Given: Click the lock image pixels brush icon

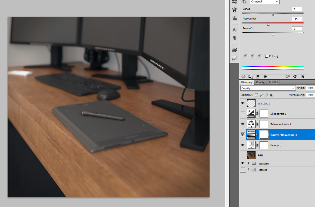Looking at the screenshot, I should [261, 95].
